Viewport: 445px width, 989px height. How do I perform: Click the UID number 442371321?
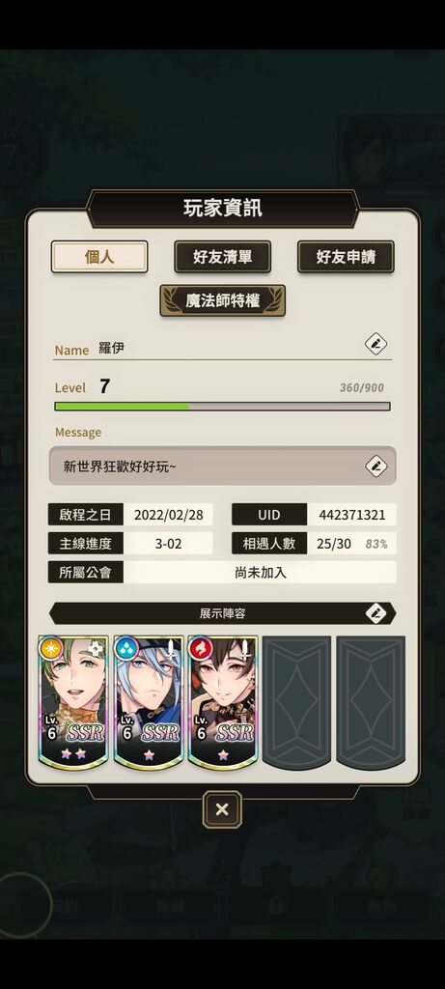(x=351, y=515)
